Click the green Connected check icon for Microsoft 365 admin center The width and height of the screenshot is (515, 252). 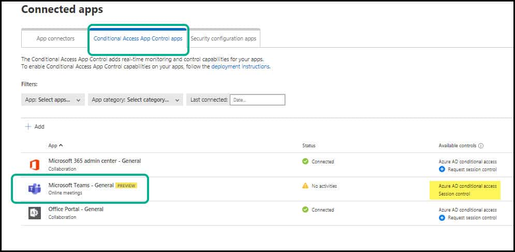point(305,162)
